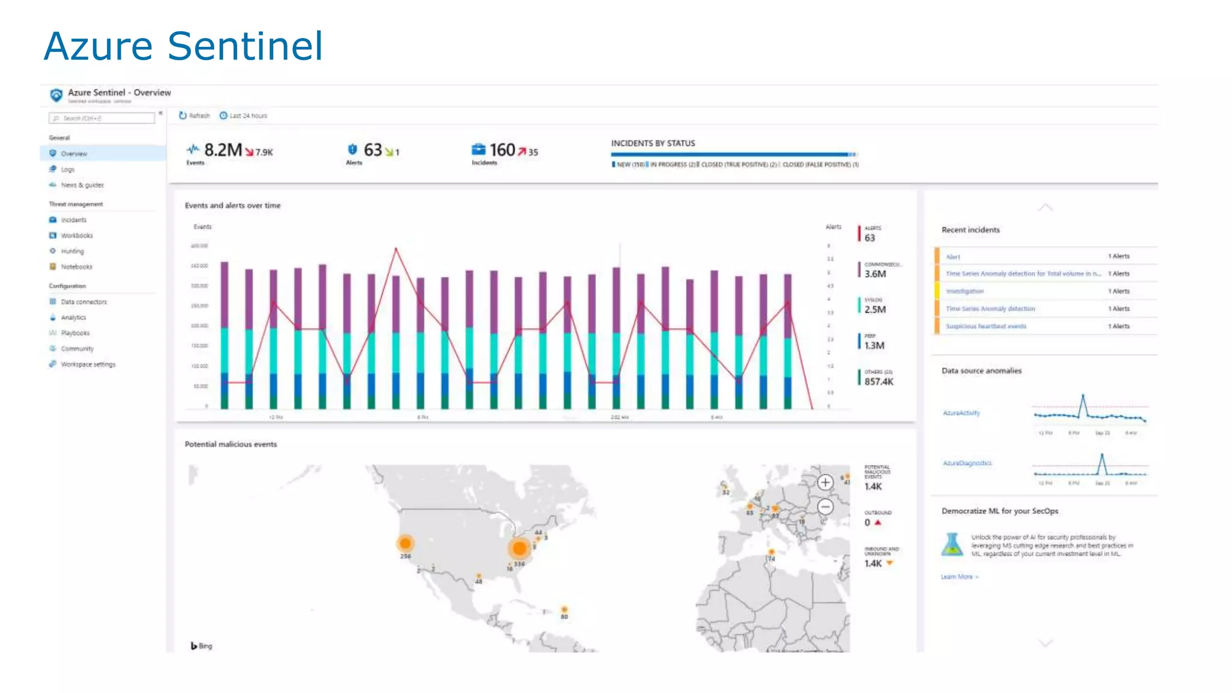The image size is (1232, 693).
Task: Click the Logs sidebar icon
Action: 53,169
